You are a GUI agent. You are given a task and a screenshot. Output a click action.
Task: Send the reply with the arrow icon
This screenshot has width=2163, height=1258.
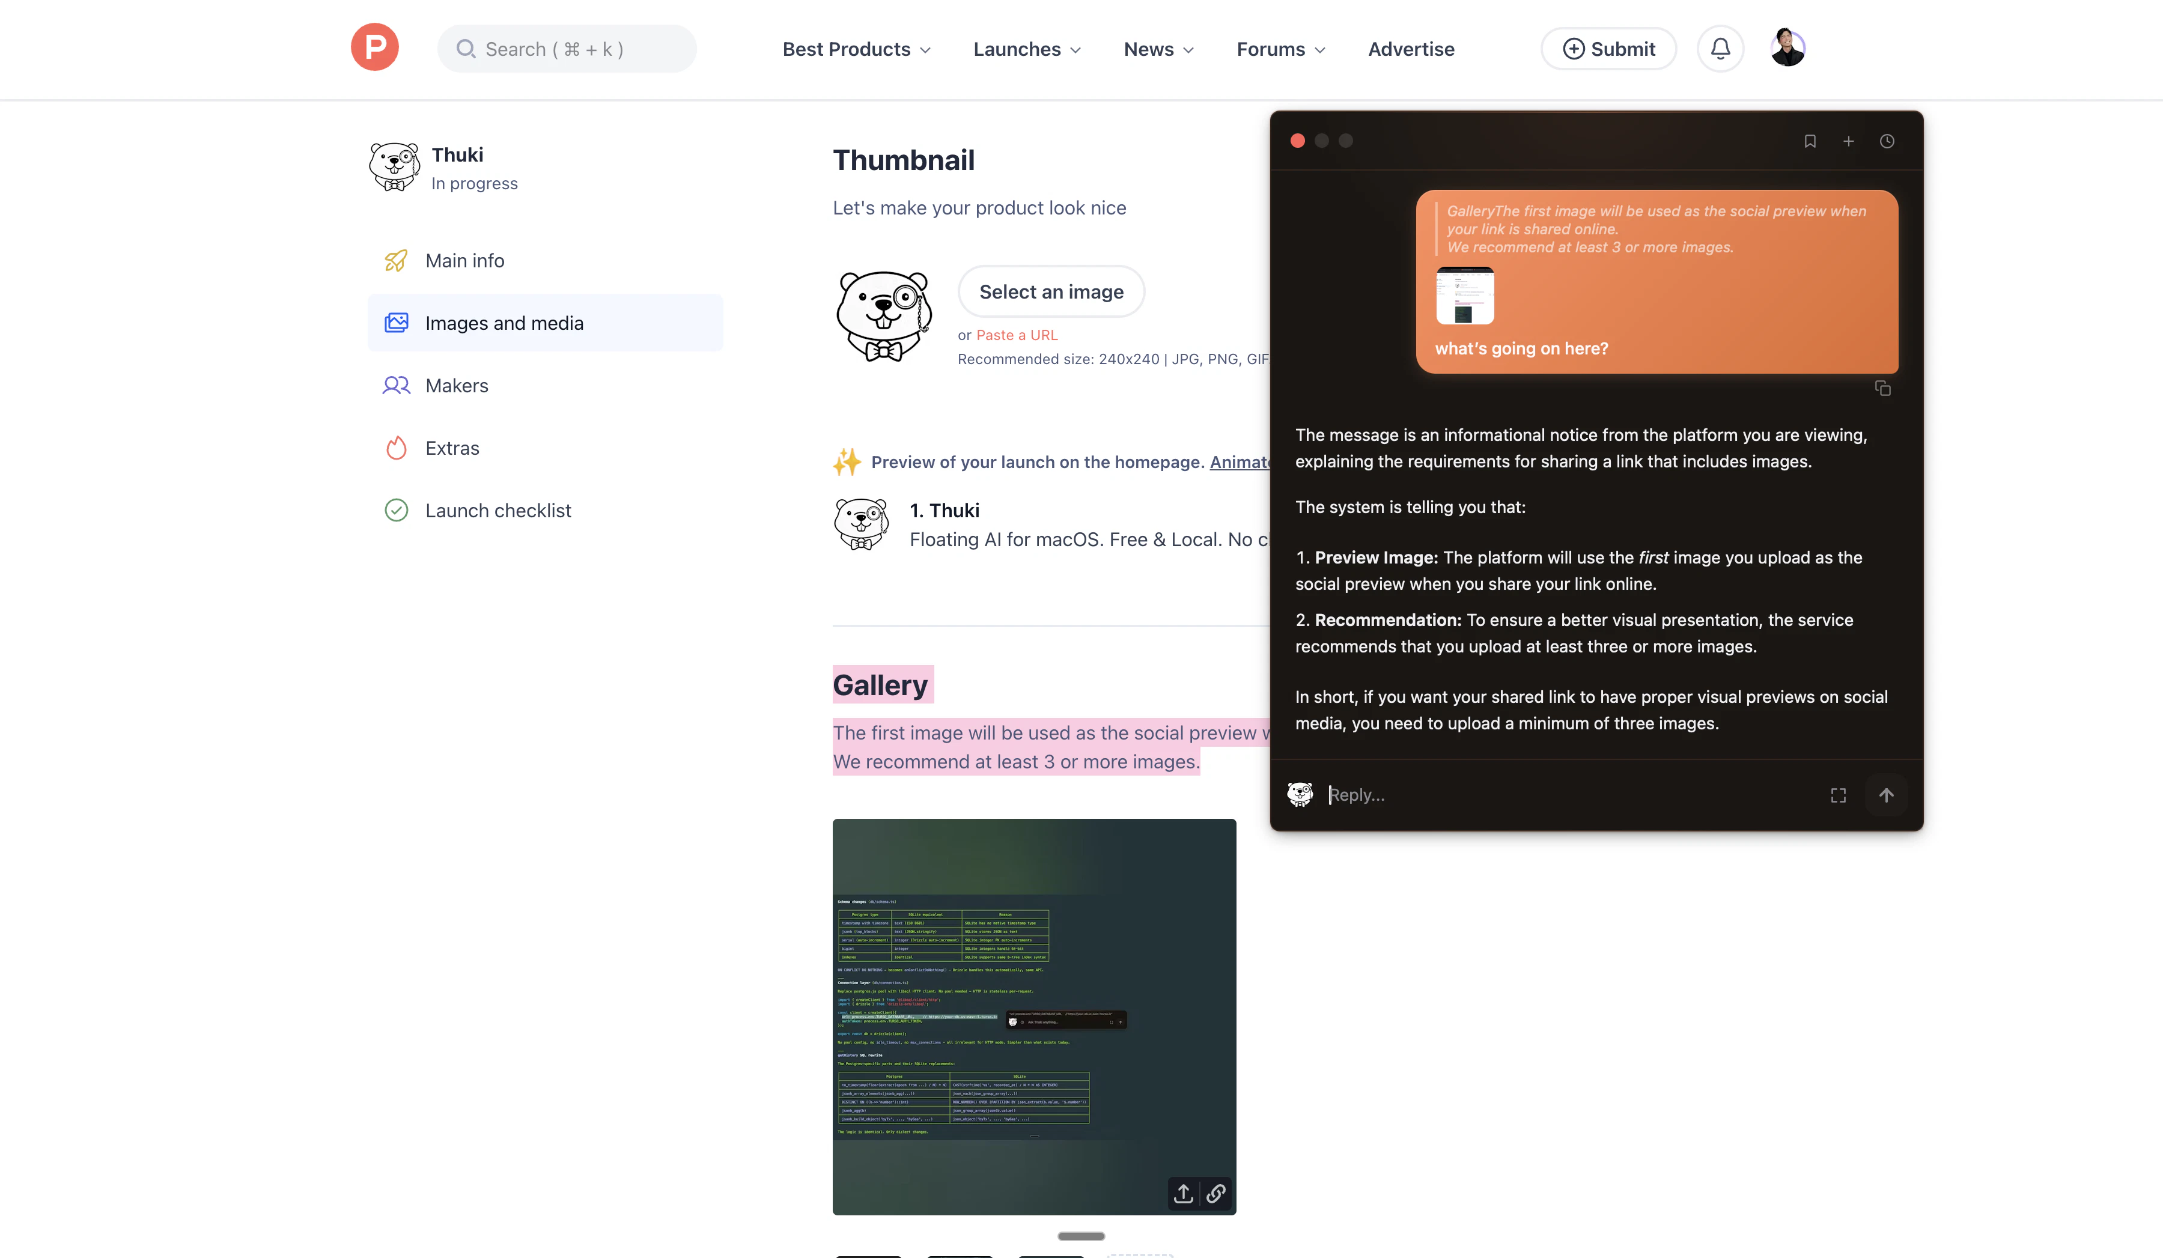1887,795
